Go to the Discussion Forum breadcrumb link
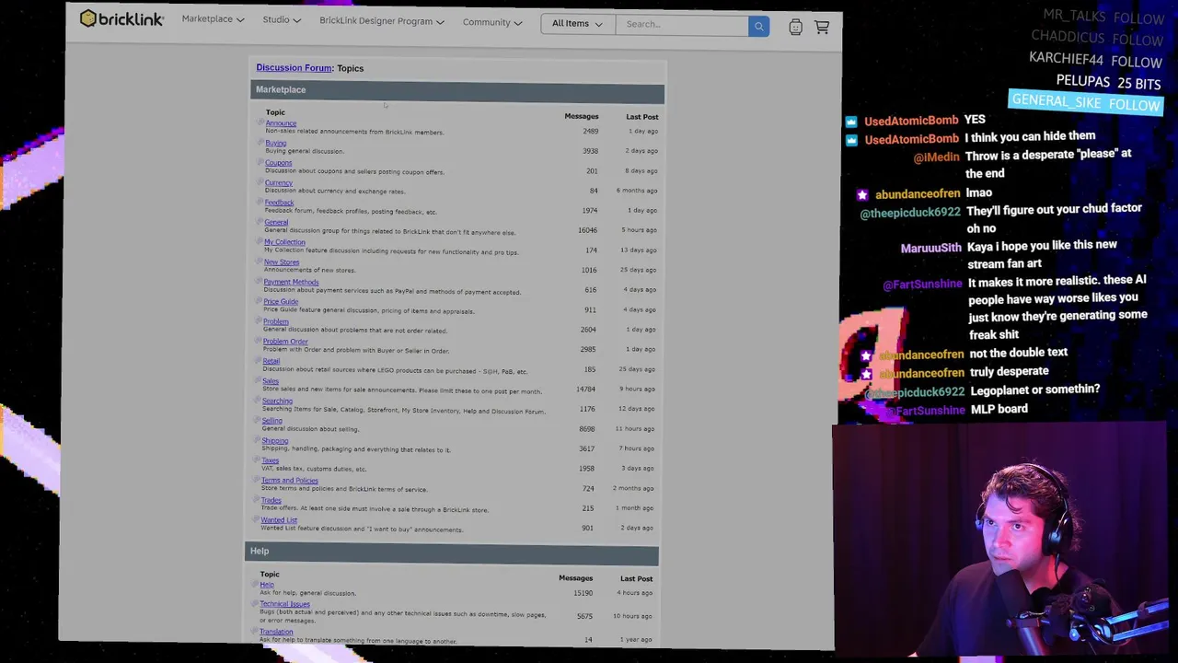Image resolution: width=1178 pixels, height=663 pixels. [294, 67]
